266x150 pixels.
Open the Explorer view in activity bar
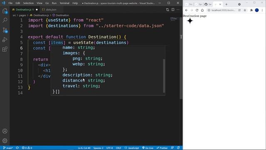pyautogui.click(x=5, y=11)
